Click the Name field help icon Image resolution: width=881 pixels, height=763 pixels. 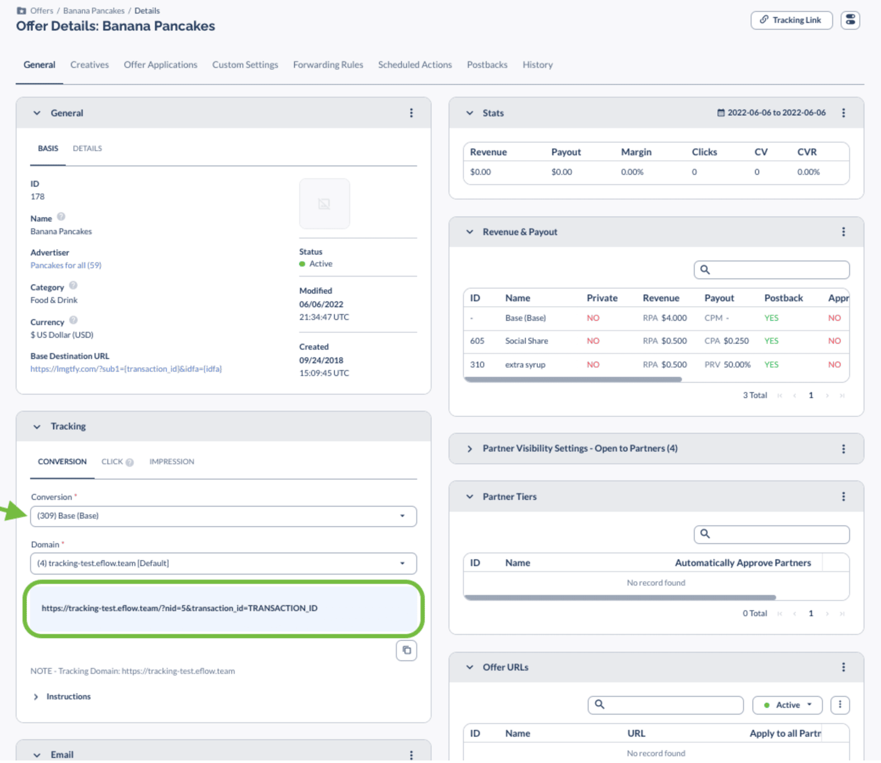click(x=61, y=217)
